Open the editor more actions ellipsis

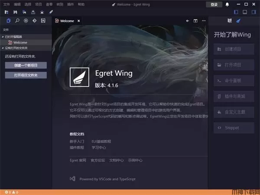pos(204,21)
